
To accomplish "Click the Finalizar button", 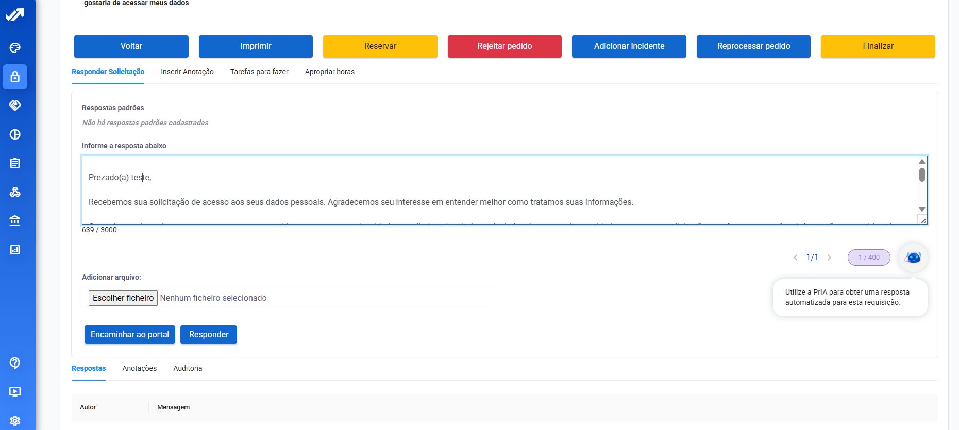I will click(878, 46).
